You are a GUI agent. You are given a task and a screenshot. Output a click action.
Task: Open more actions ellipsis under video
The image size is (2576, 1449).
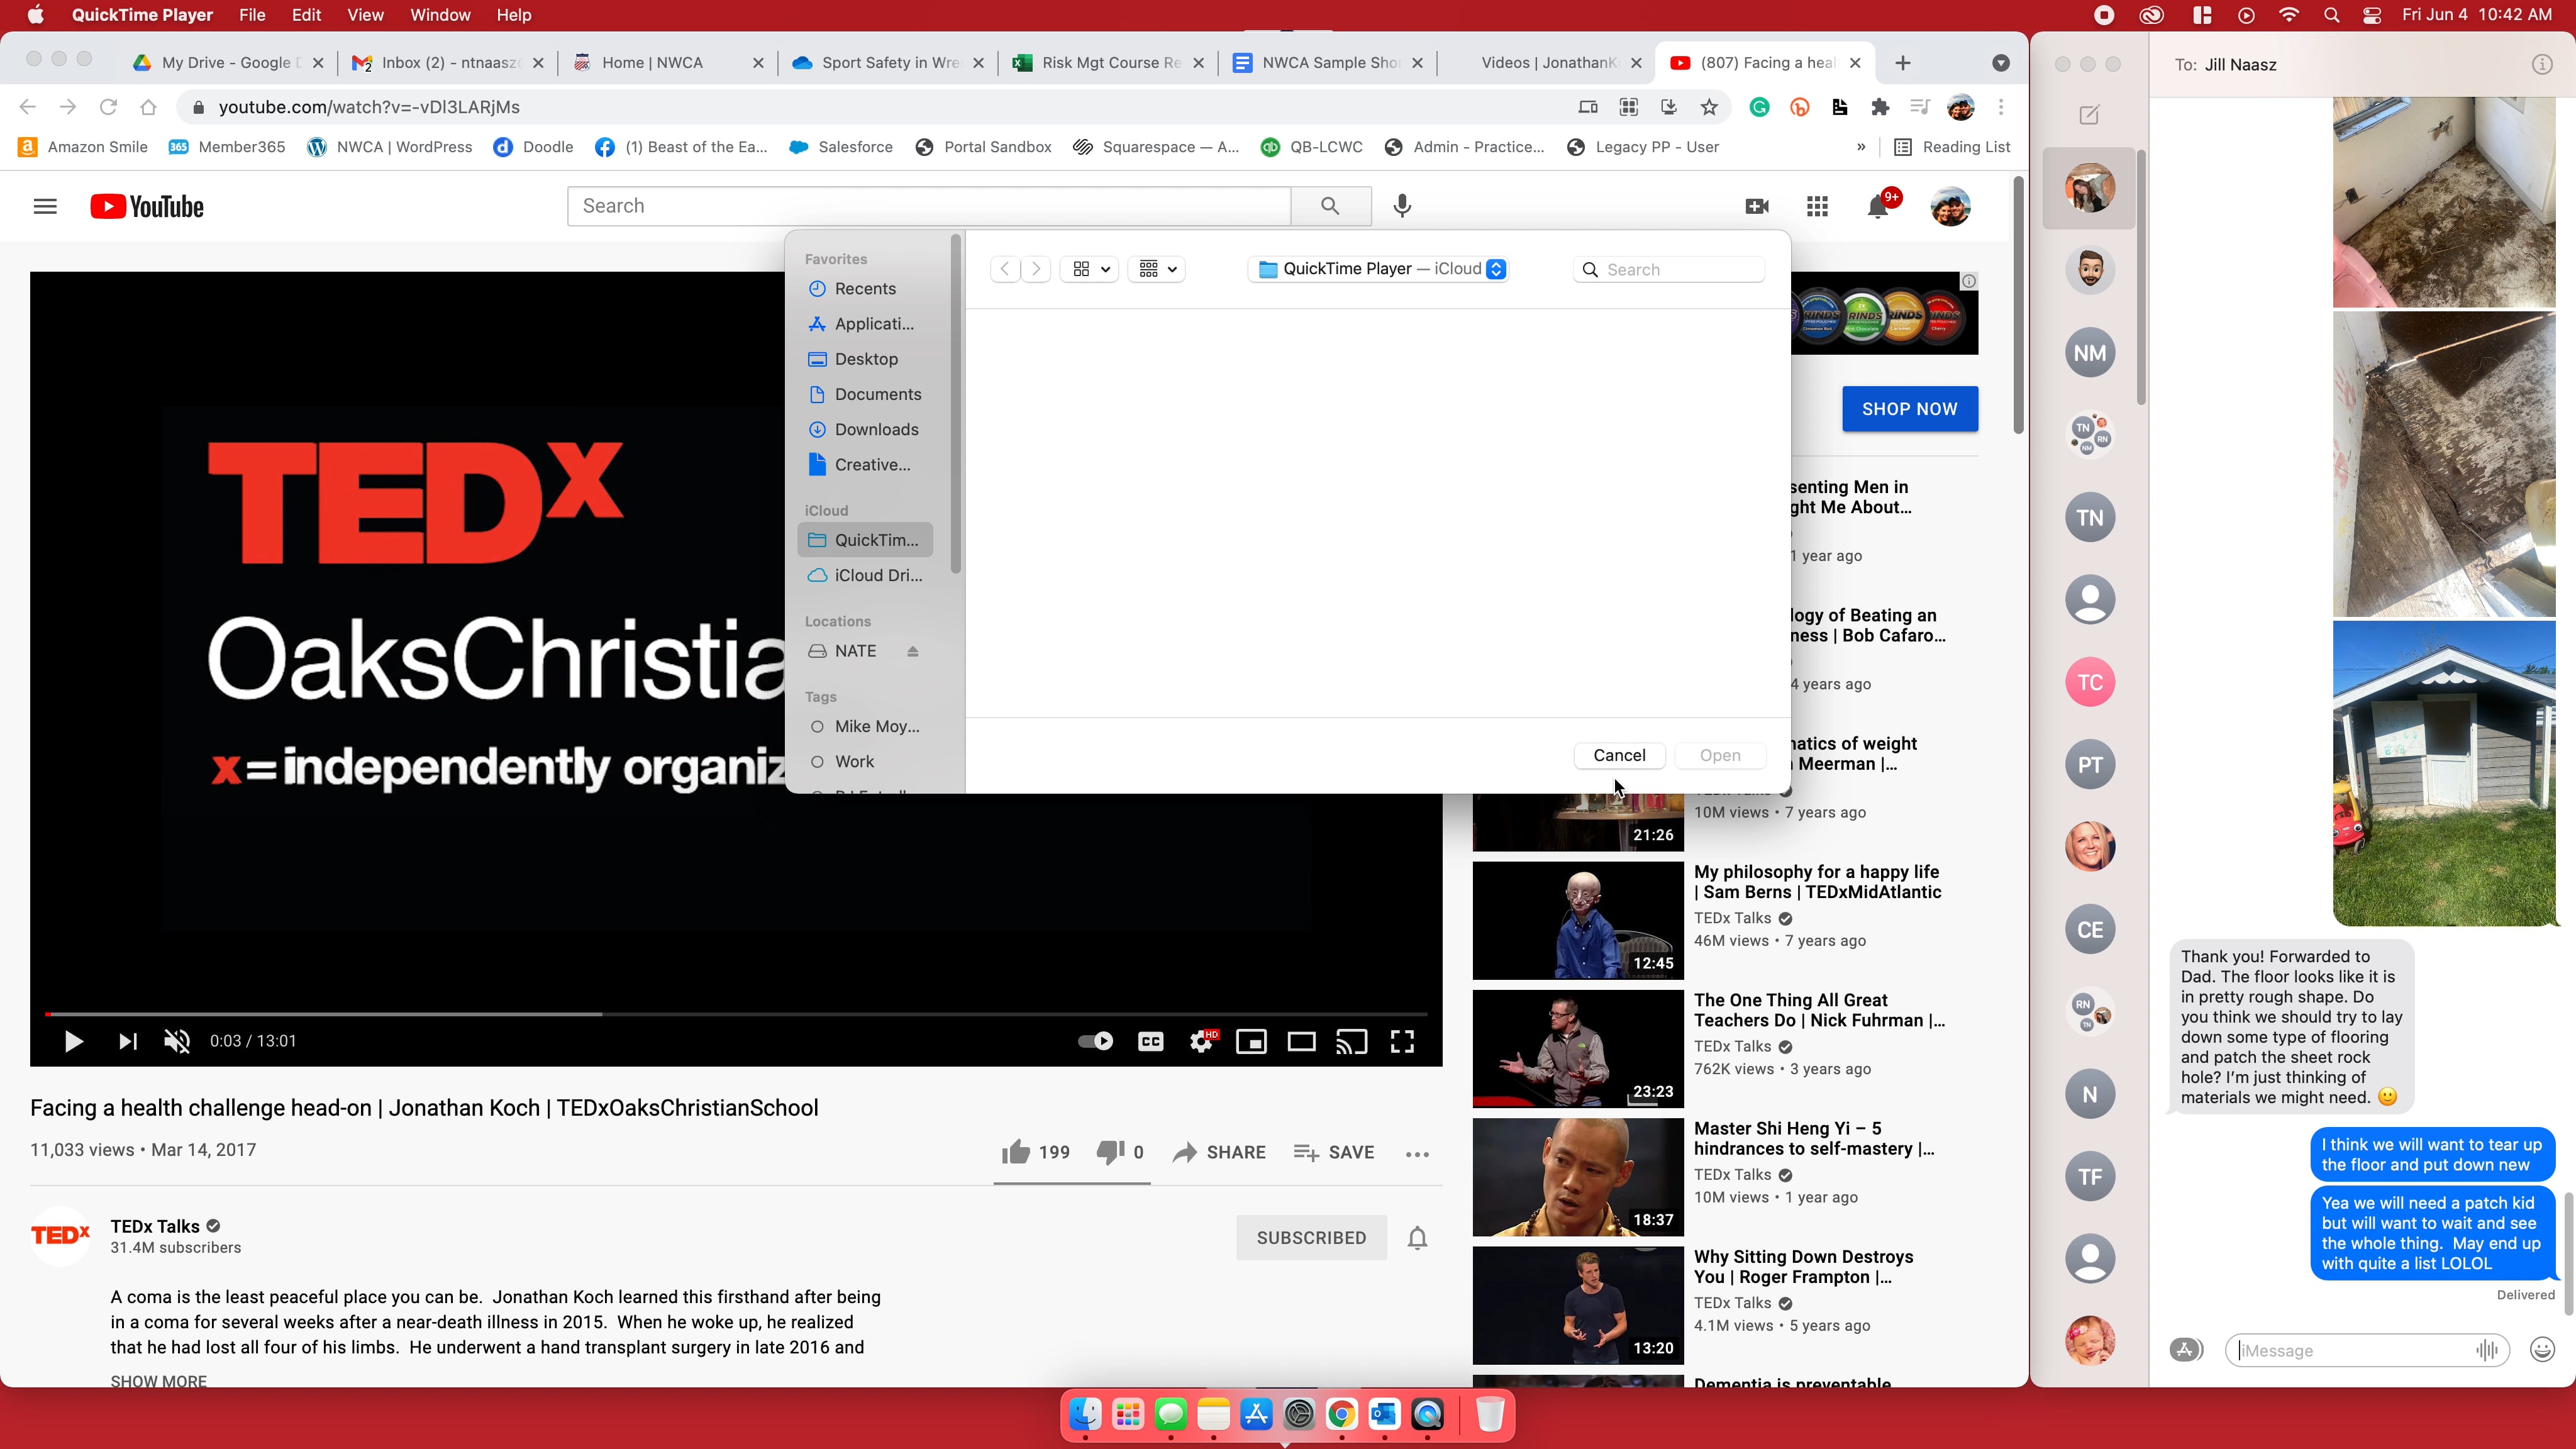(1417, 1153)
